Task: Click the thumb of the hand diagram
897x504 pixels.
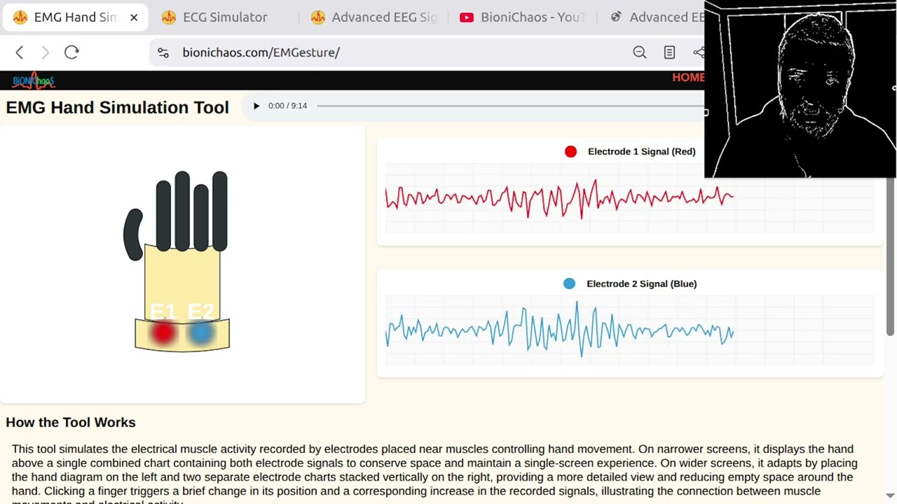Action: point(133,234)
